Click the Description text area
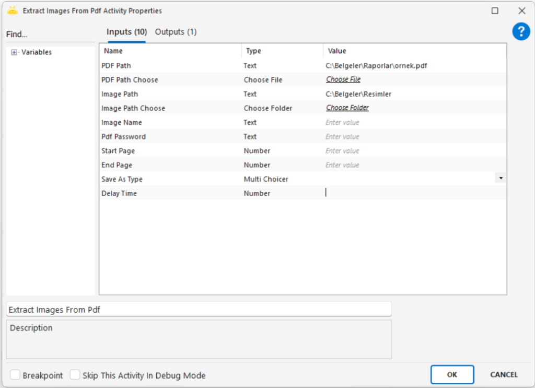The image size is (535, 388). pos(199,340)
